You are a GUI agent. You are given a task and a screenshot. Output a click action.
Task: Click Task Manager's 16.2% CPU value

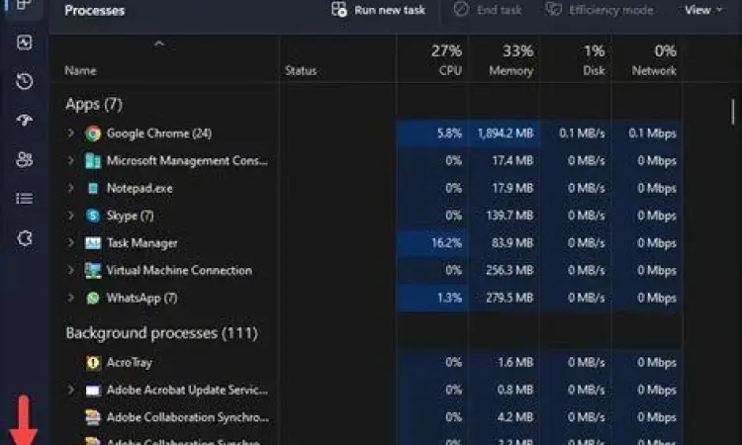tap(446, 243)
